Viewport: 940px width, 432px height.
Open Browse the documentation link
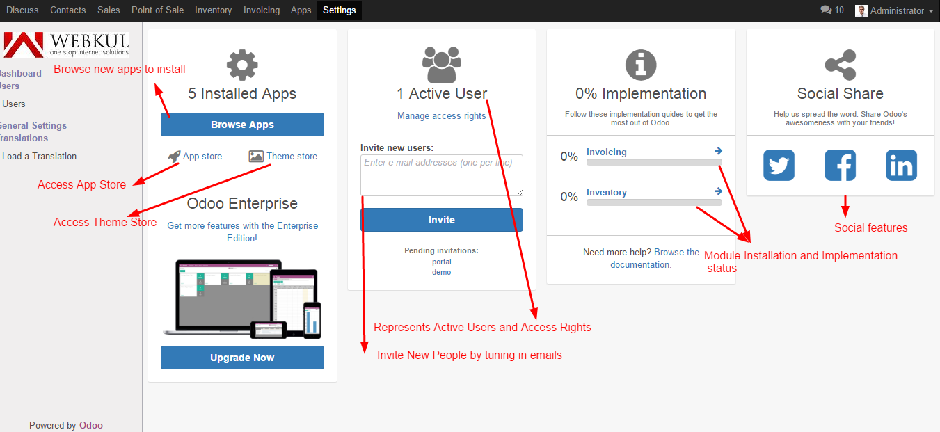655,258
